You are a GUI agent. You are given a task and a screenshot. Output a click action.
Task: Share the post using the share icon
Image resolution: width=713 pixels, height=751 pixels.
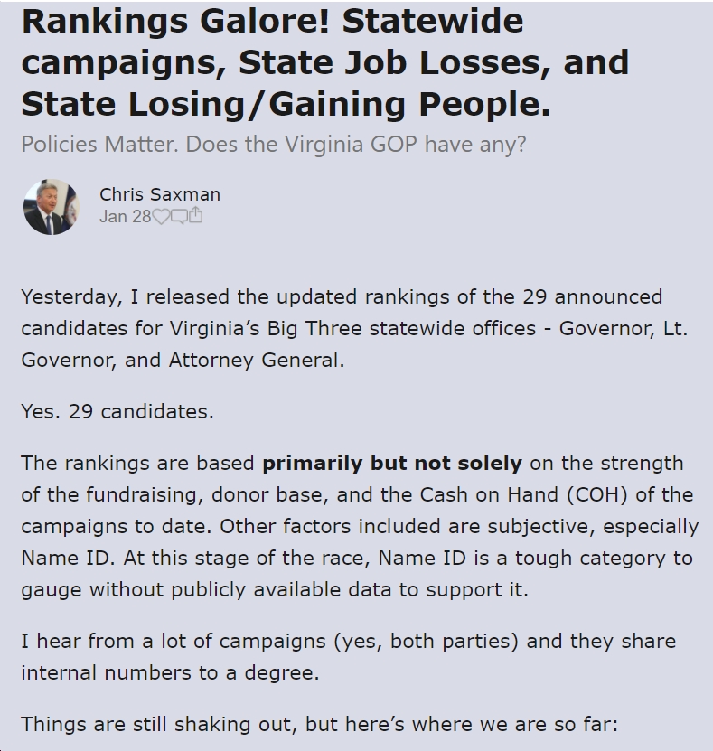click(195, 216)
